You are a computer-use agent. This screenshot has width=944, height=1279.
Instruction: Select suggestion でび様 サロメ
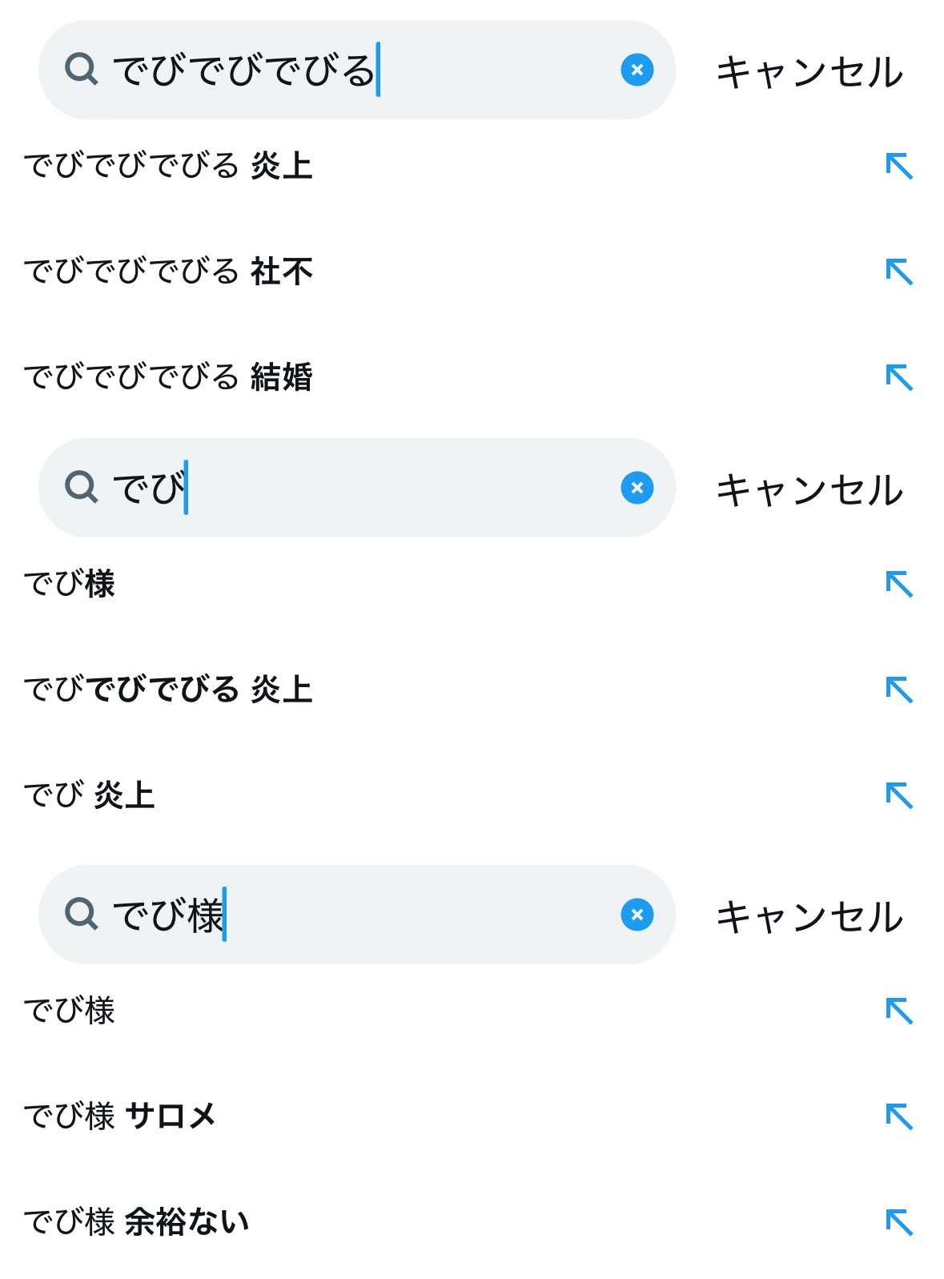[120, 1116]
